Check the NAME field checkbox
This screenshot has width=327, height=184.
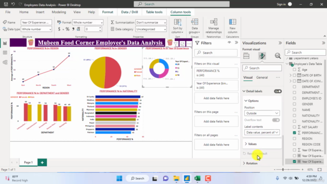(x=294, y=110)
